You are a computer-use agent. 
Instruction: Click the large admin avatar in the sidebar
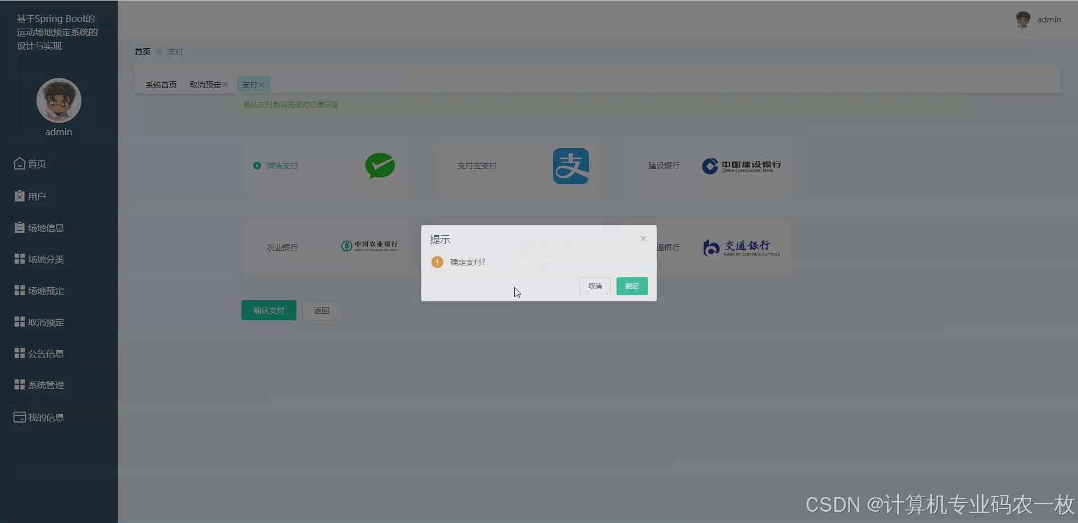(x=59, y=100)
